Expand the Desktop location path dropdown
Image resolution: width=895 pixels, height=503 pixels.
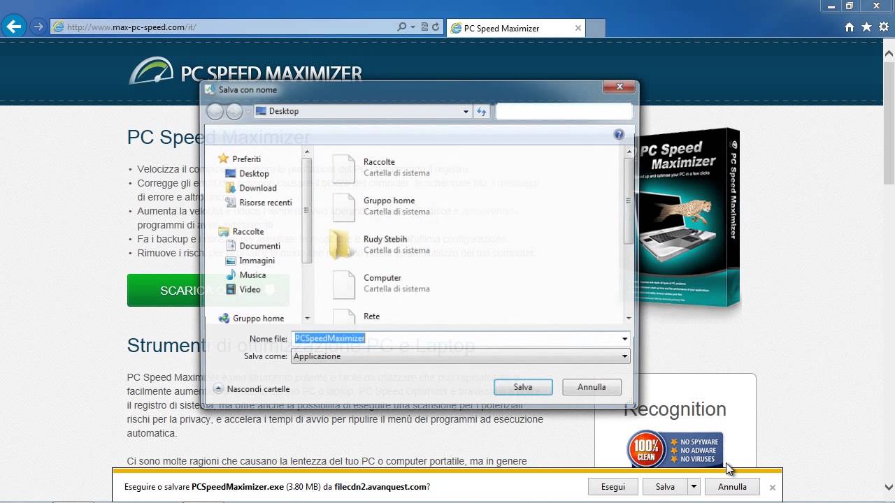click(466, 111)
